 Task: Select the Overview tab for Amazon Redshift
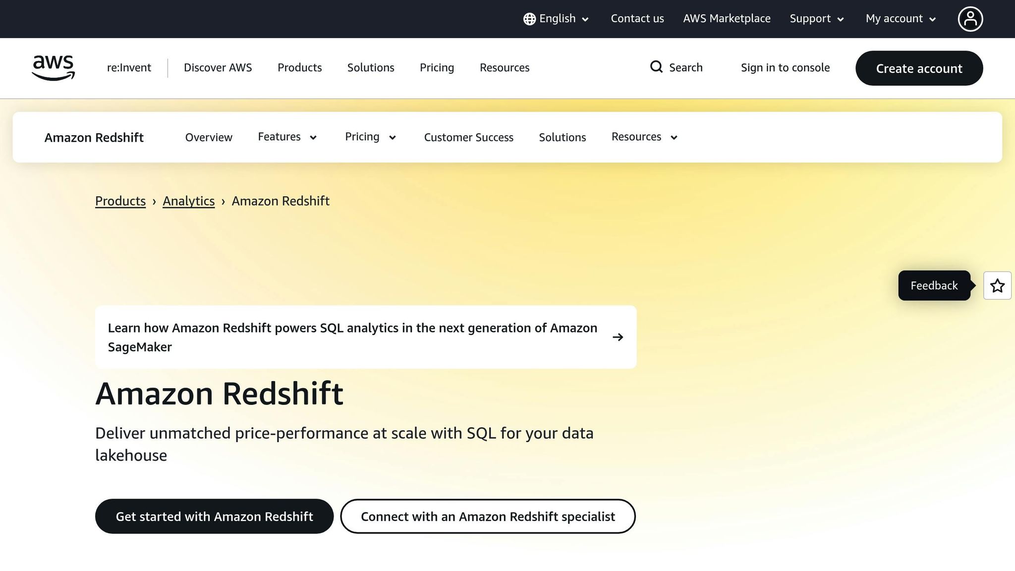[x=209, y=137]
